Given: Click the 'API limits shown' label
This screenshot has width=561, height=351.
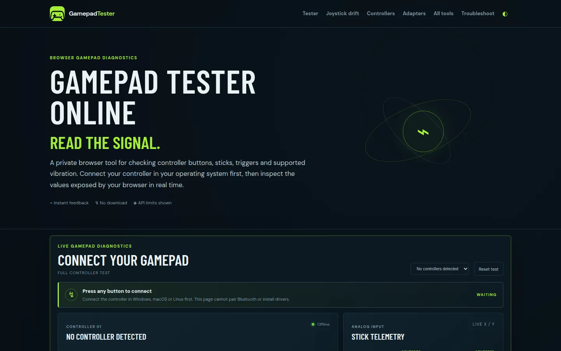Looking at the screenshot, I should point(155,203).
